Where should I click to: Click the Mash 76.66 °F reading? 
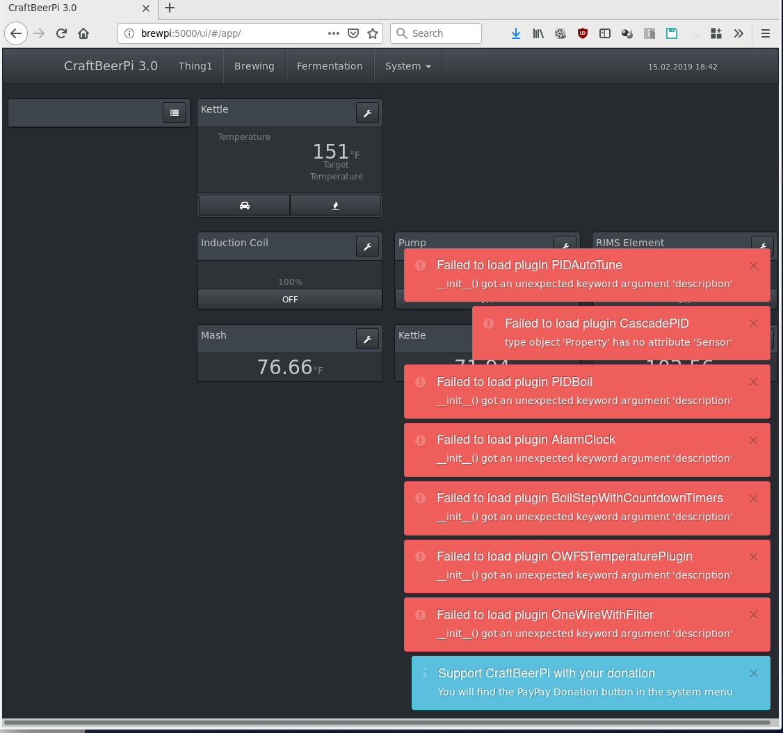(290, 367)
